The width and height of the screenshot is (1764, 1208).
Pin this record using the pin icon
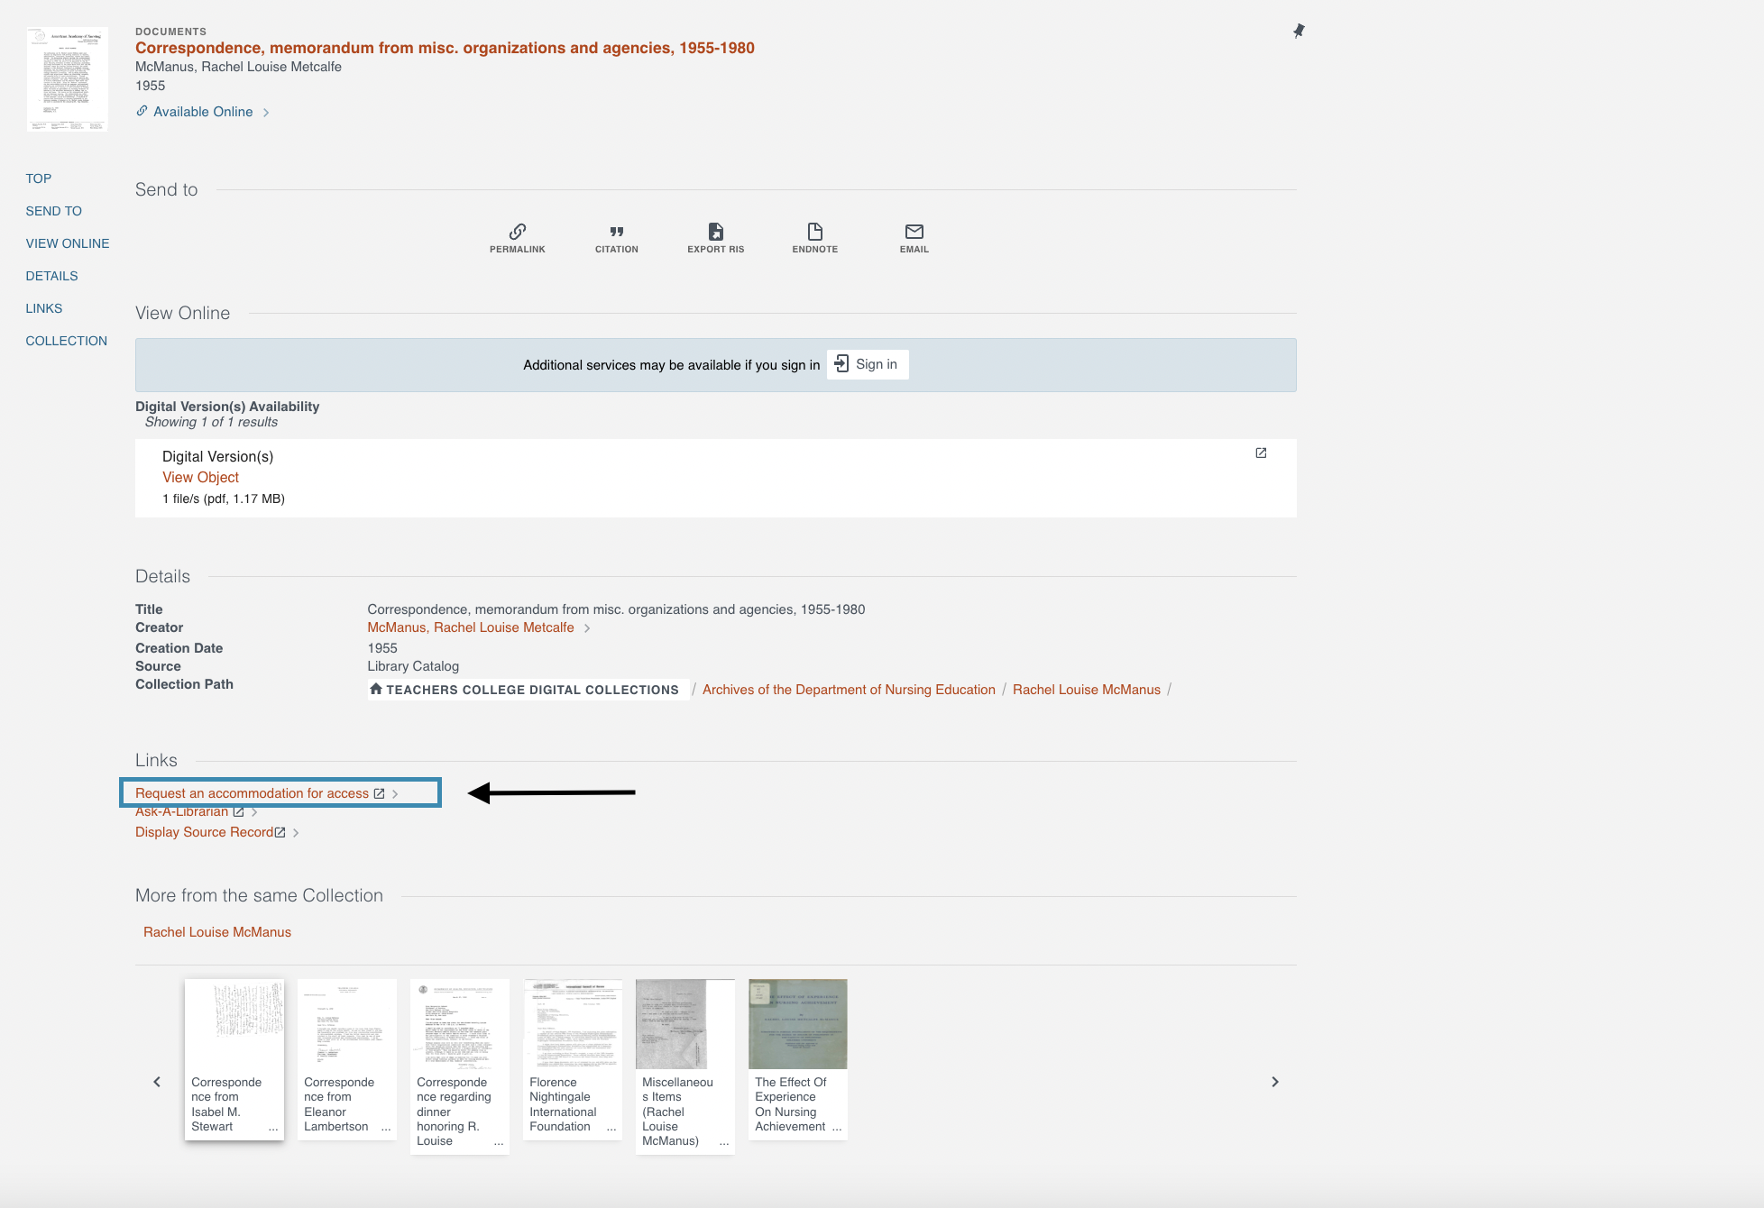[1299, 31]
